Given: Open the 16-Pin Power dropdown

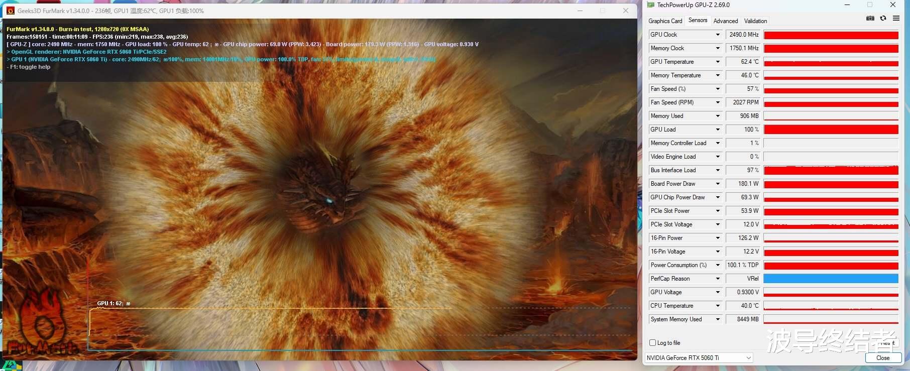Looking at the screenshot, I should click(718, 238).
